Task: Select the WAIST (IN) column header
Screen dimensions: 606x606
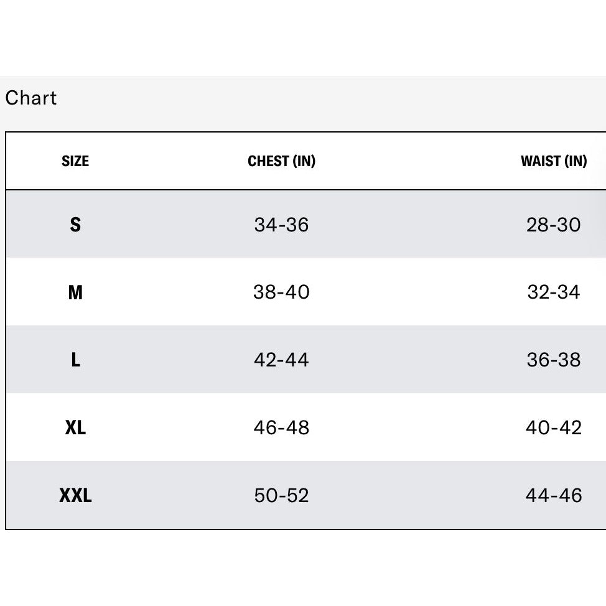Action: (x=554, y=161)
